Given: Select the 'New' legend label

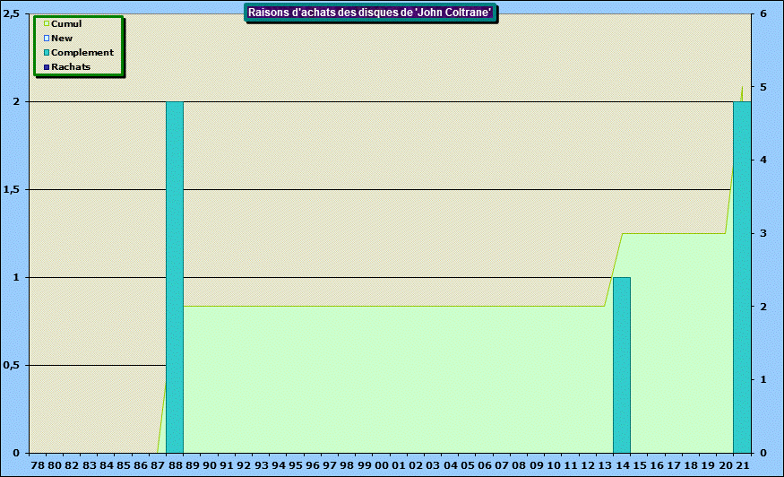Looking at the screenshot, I should (62, 38).
